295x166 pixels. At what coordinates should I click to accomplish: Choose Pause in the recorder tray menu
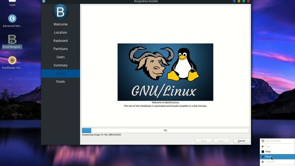pos(277,157)
